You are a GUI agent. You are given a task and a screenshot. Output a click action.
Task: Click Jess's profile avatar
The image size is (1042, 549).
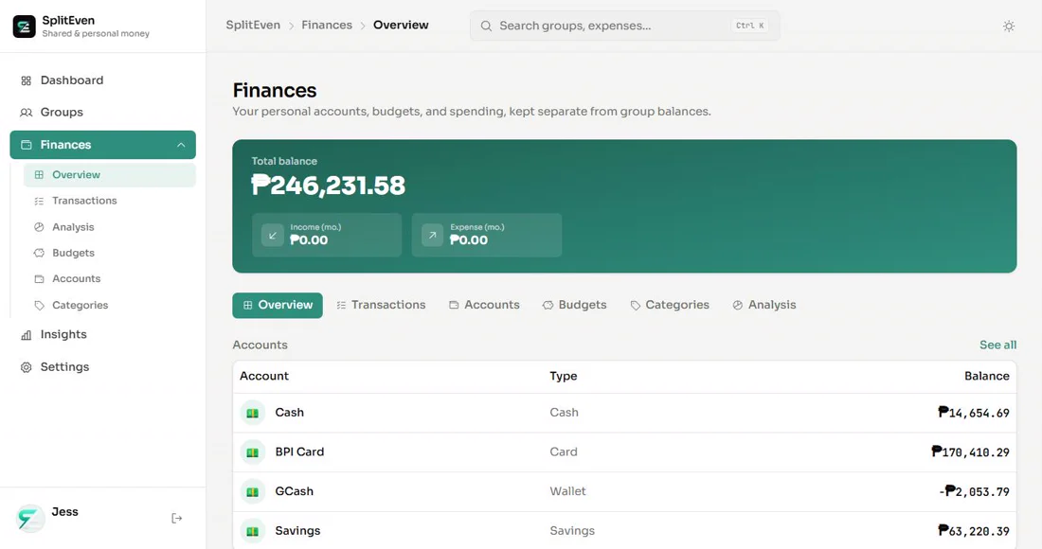pyautogui.click(x=30, y=519)
